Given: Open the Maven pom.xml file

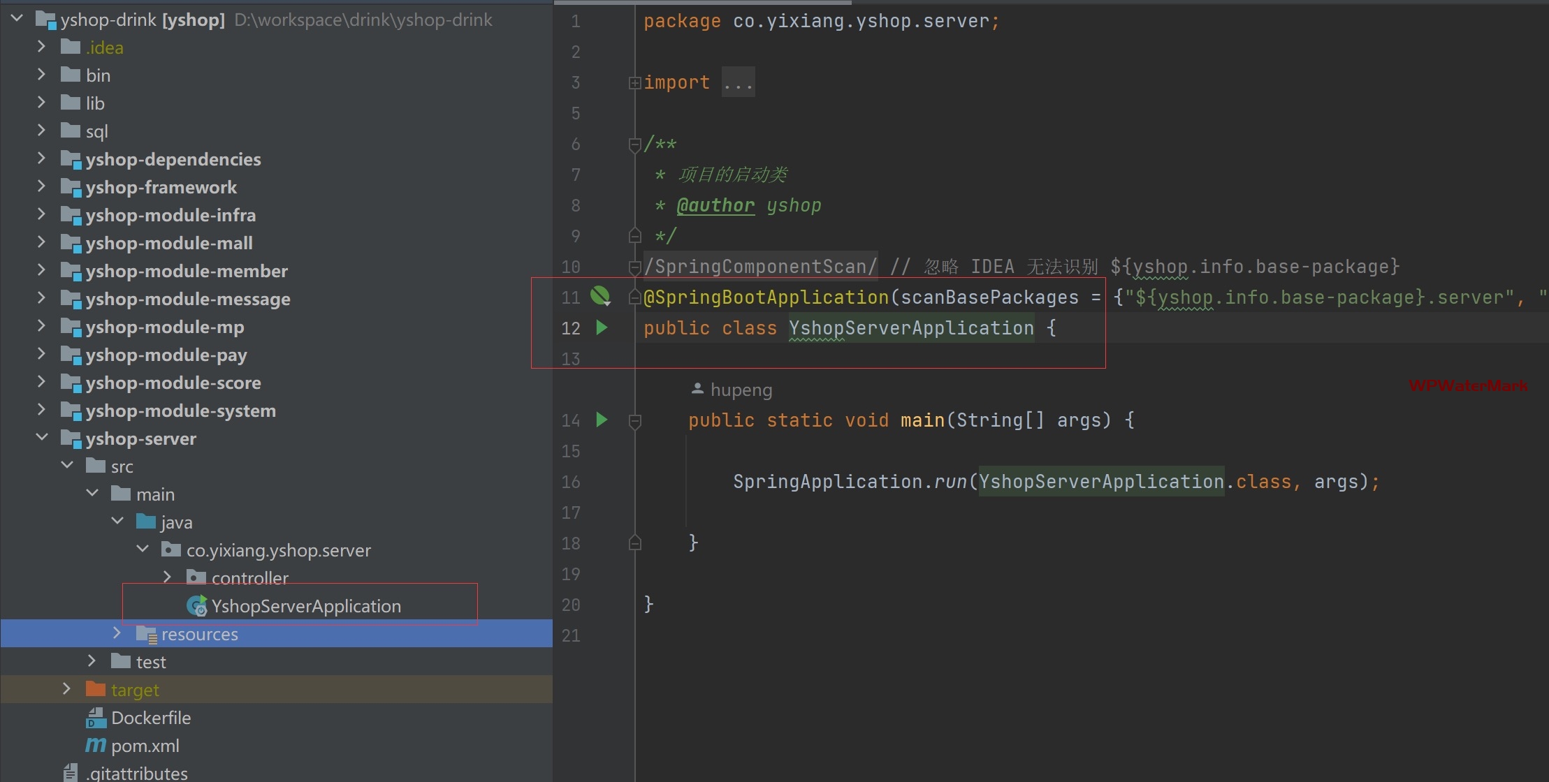Looking at the screenshot, I should click(145, 746).
